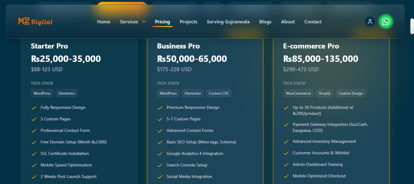Click the Custom CSS tag
Image resolution: width=414 pixels, height=184 pixels.
219,93
